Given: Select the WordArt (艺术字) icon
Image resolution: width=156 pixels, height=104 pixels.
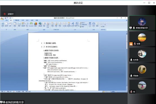Looking at the screenshot, I should [x=73, y=24].
